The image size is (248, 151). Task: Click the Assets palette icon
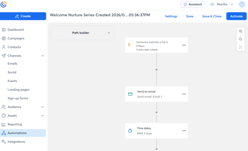pyautogui.click(x=3, y=116)
